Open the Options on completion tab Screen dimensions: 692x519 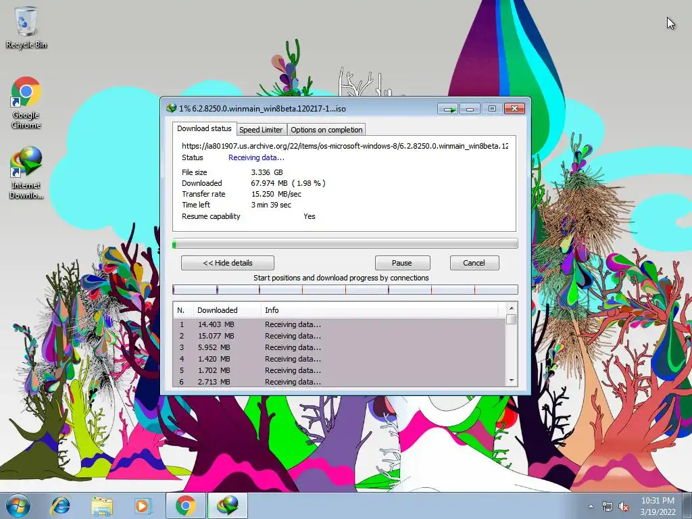(x=326, y=130)
